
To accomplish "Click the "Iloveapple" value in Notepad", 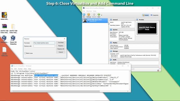I will coord(114,82).
